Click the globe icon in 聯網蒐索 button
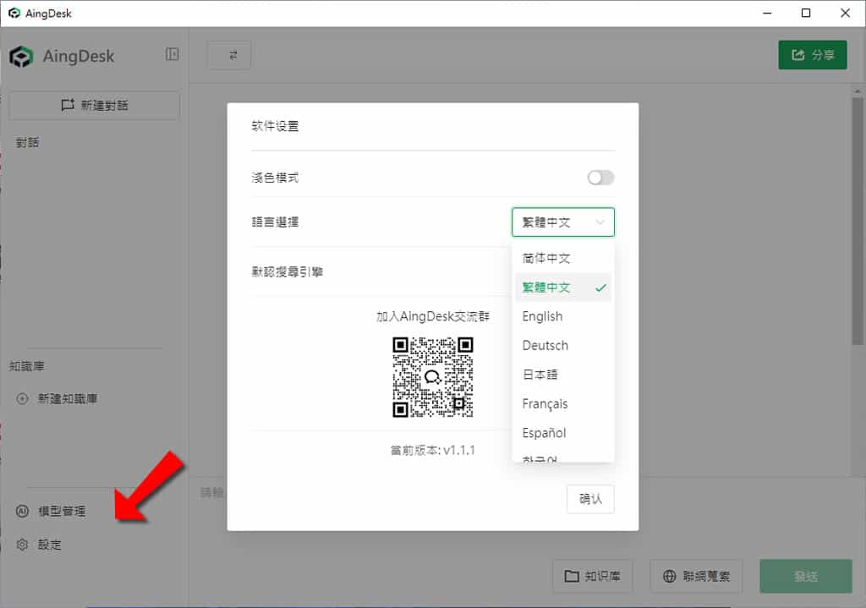 pos(670,577)
